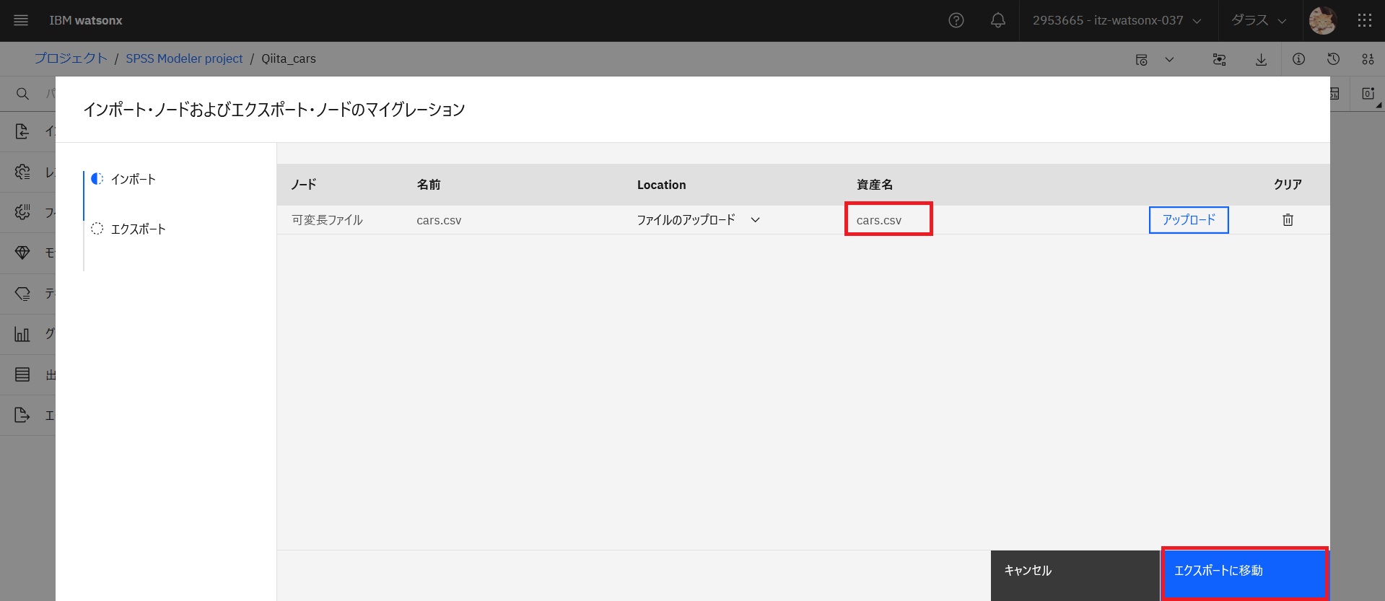Viewport: 1385px width, 601px height.
Task: Expand the chevron next to the toolbar run icon
Action: (x=1169, y=59)
